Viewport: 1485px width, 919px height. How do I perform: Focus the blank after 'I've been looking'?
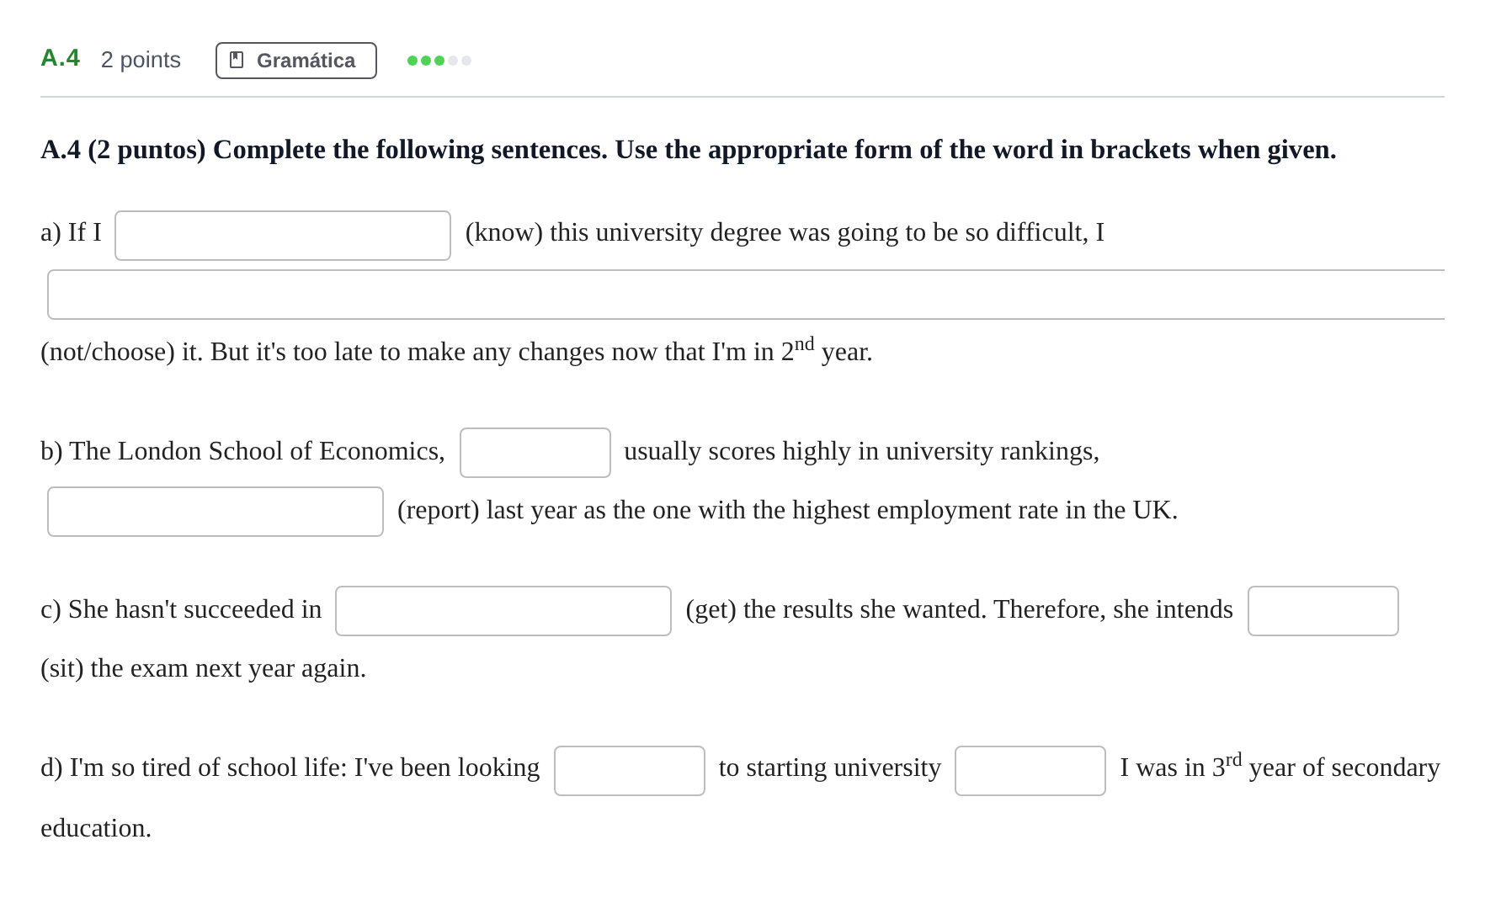point(630,771)
